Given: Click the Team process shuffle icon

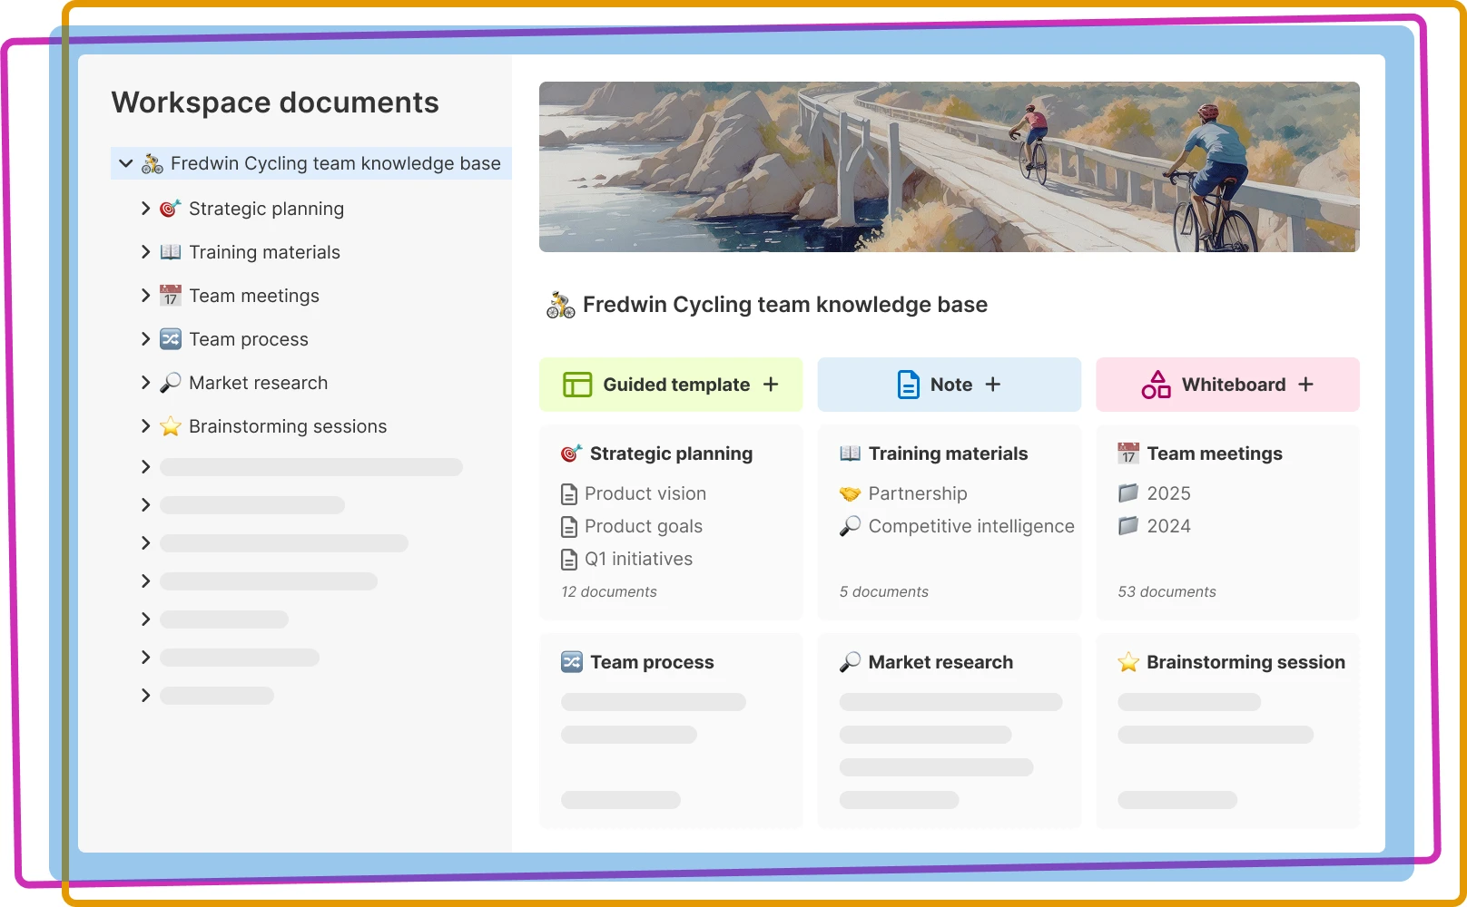Looking at the screenshot, I should (x=170, y=338).
